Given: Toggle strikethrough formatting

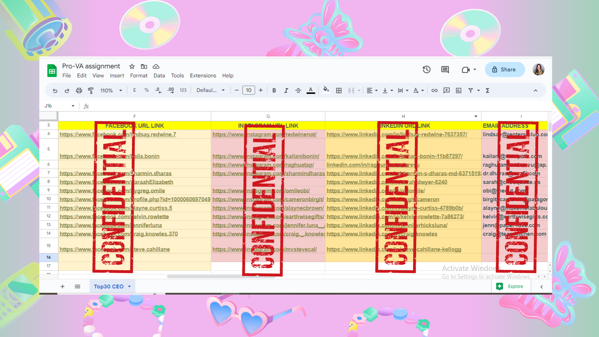Looking at the screenshot, I should tap(298, 90).
